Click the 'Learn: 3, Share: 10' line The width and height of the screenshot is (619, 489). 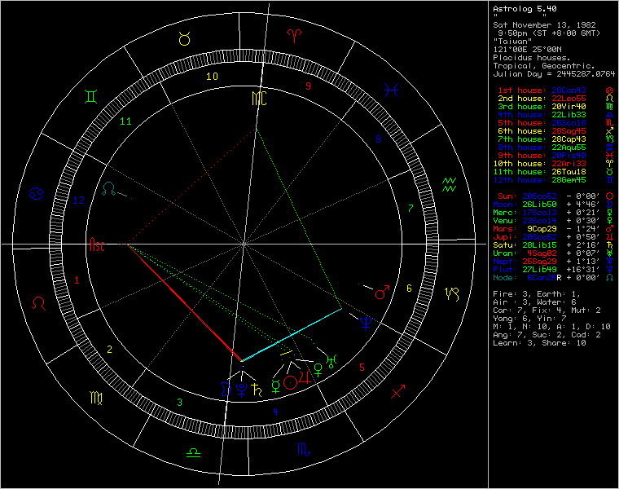(x=539, y=343)
